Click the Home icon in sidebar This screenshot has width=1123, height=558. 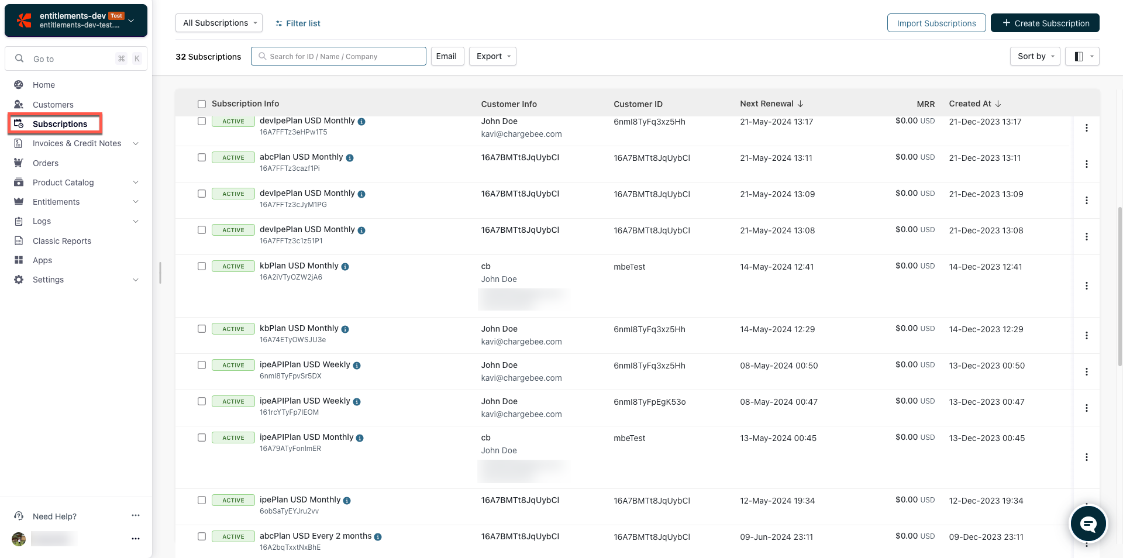19,85
